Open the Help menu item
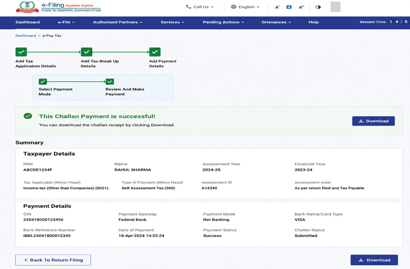This screenshot has width=410, height=269. [x=314, y=22]
